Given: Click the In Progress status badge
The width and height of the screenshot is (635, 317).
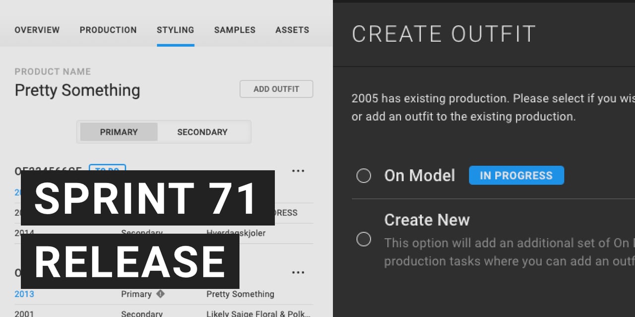Looking at the screenshot, I should (x=516, y=175).
